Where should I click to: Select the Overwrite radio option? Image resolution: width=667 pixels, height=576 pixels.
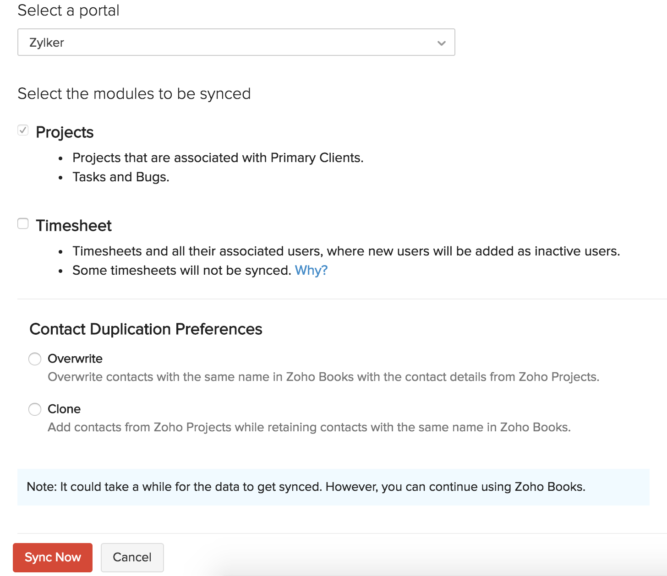point(35,359)
